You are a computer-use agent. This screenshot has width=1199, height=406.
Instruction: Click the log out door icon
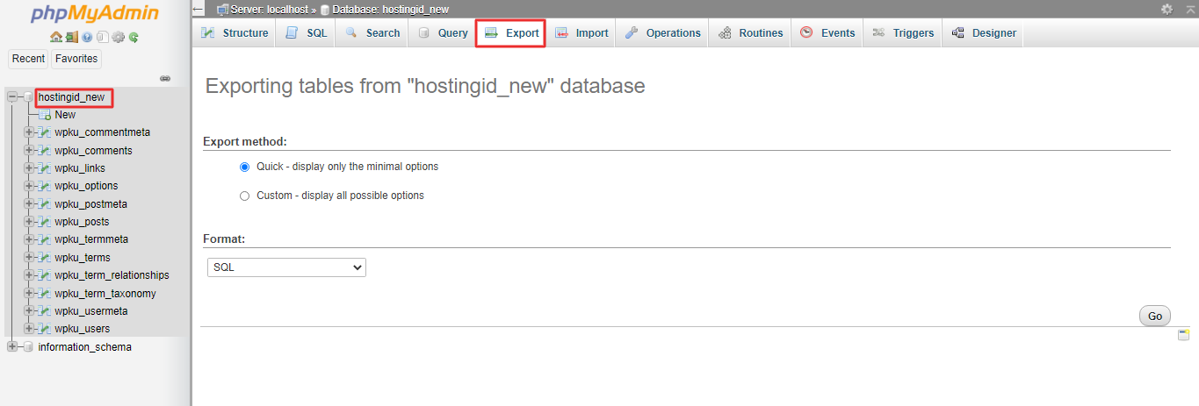(72, 37)
